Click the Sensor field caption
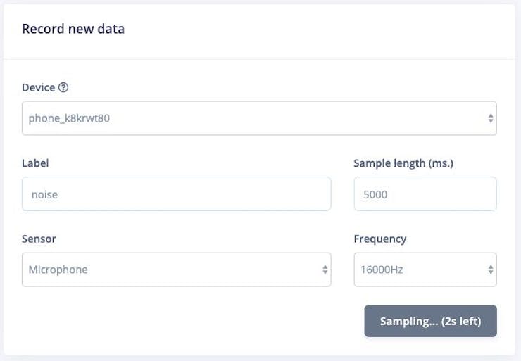 pyautogui.click(x=39, y=239)
